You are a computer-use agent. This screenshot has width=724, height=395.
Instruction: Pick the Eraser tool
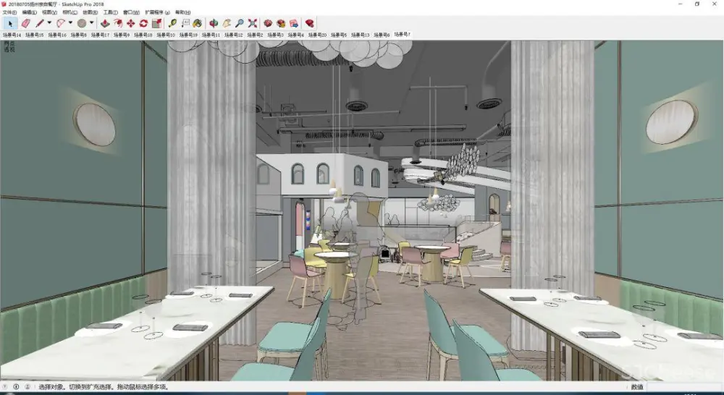pyautogui.click(x=25, y=23)
